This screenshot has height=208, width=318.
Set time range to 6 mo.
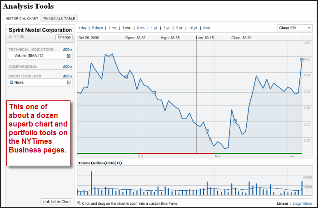click(141, 28)
